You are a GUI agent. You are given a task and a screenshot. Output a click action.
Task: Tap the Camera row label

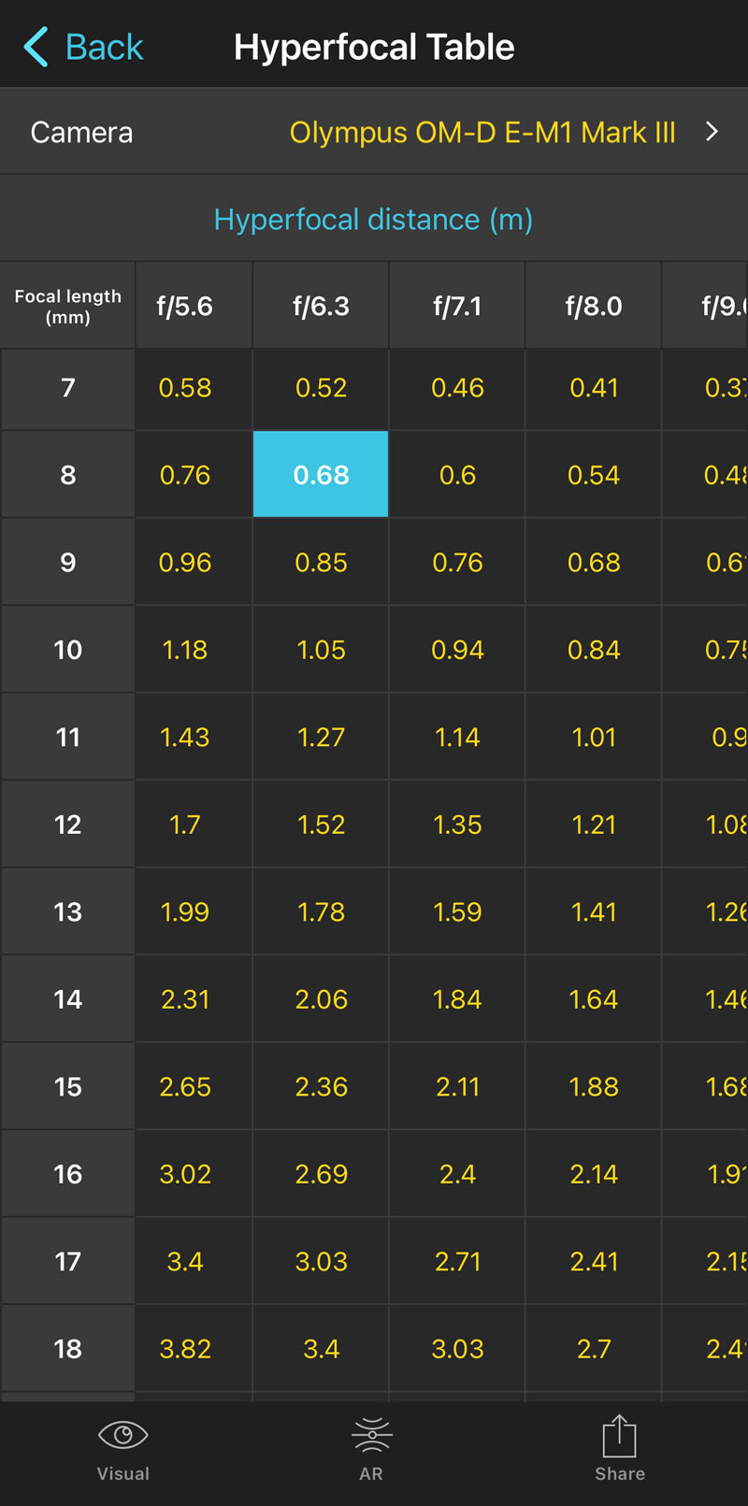(x=82, y=133)
